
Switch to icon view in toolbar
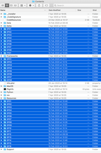[x=3, y=5]
